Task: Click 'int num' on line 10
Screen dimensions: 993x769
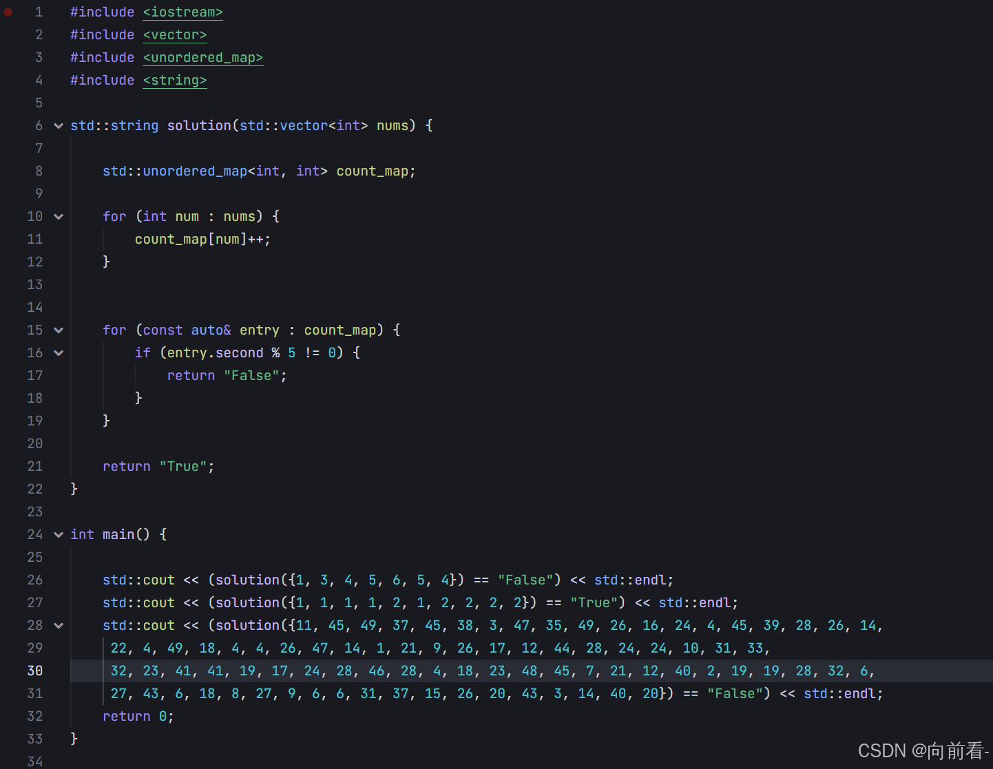Action: click(171, 217)
